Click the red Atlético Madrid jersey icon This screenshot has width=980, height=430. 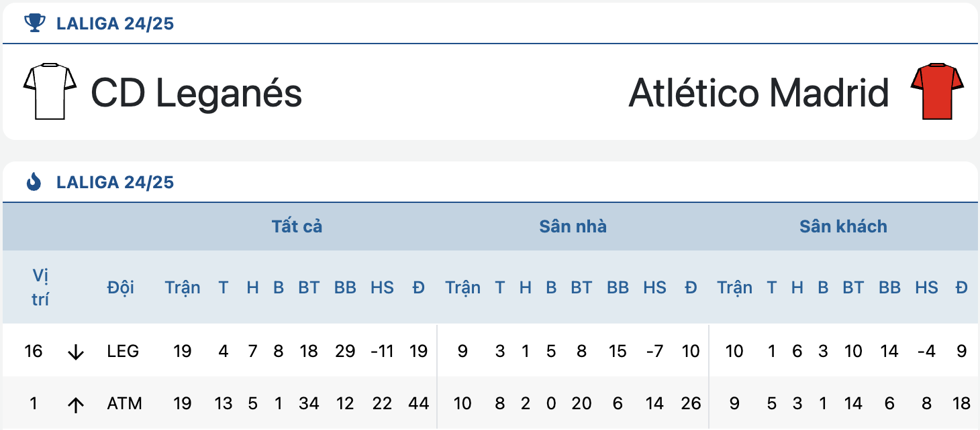[x=937, y=92]
